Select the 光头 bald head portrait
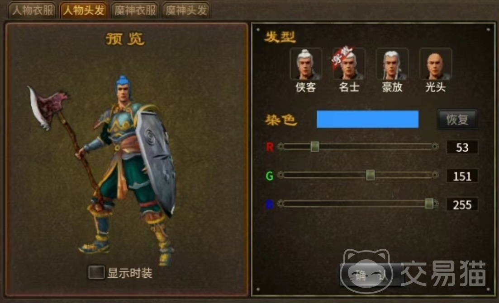The image size is (499, 303). coord(435,64)
